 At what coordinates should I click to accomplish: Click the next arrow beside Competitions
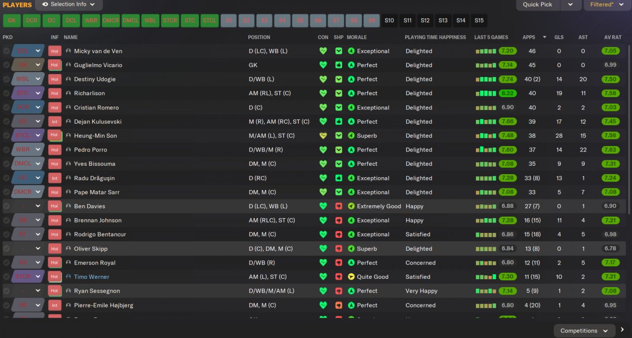[622, 330]
